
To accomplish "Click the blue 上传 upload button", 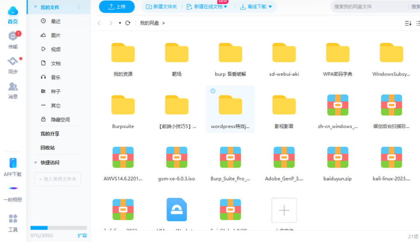I will click(x=117, y=7).
